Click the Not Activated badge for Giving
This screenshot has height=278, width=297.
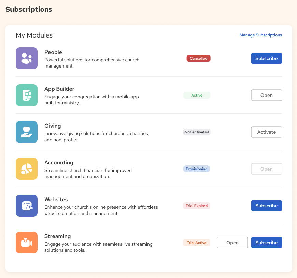tap(197, 132)
